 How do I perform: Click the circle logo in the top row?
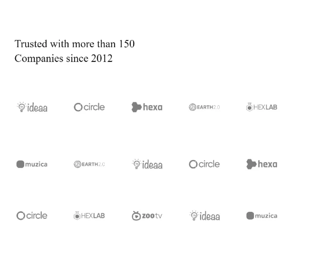pyautogui.click(x=89, y=107)
